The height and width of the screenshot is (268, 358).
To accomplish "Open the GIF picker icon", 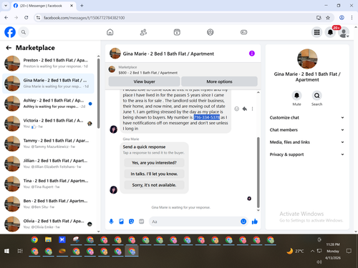I will coord(142,222).
